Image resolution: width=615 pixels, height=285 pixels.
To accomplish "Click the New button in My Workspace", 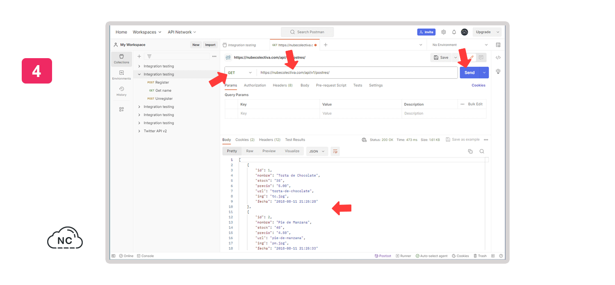I will (x=196, y=45).
